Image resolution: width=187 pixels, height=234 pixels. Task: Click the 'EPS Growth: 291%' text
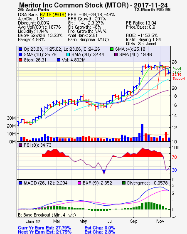click(87, 19)
